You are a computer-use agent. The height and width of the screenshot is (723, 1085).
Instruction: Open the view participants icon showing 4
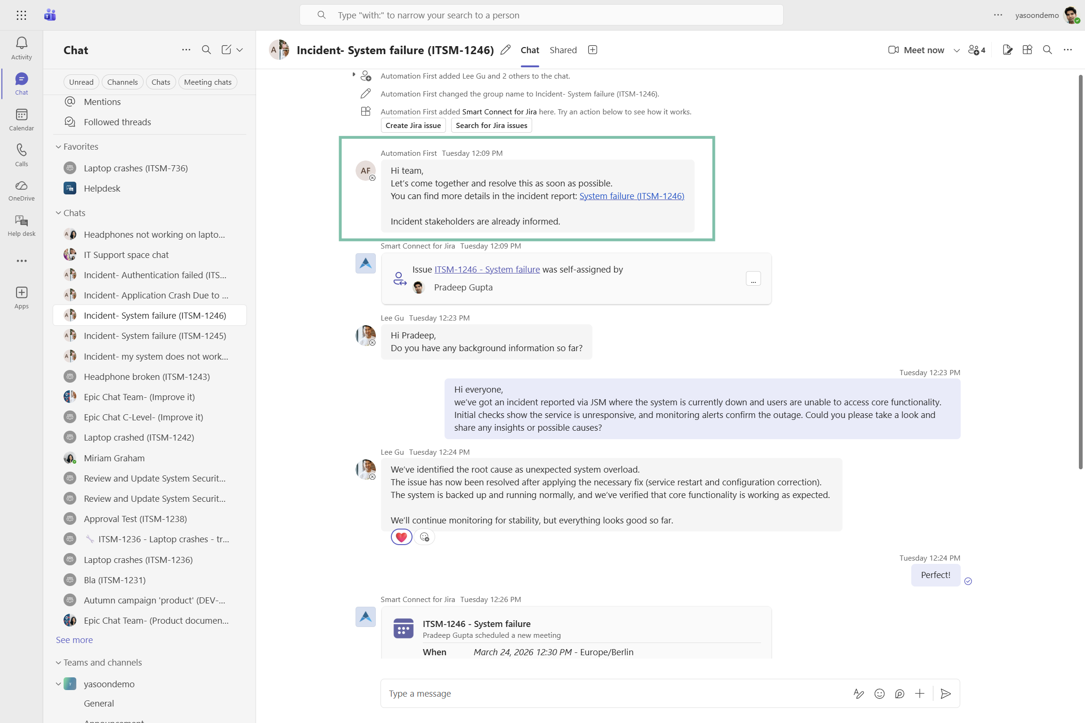[x=977, y=50]
